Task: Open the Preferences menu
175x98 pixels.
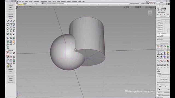Action: point(74,1)
